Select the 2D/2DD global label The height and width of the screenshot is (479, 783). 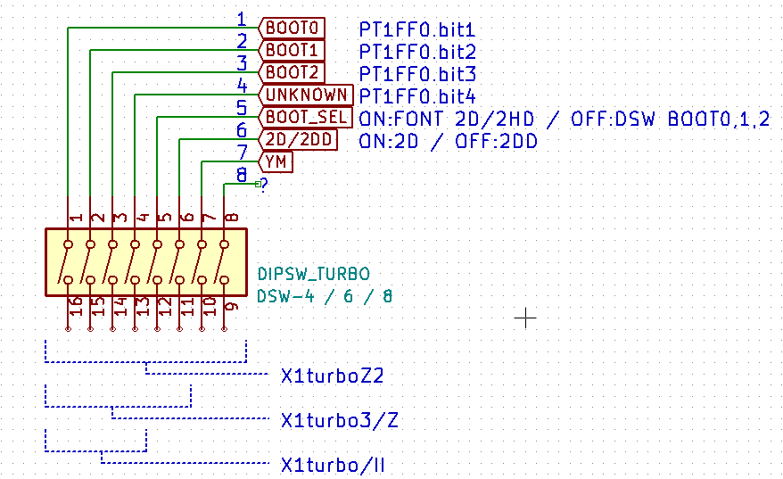point(298,139)
